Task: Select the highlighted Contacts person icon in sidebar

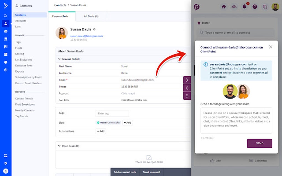Action: coord(6,23)
